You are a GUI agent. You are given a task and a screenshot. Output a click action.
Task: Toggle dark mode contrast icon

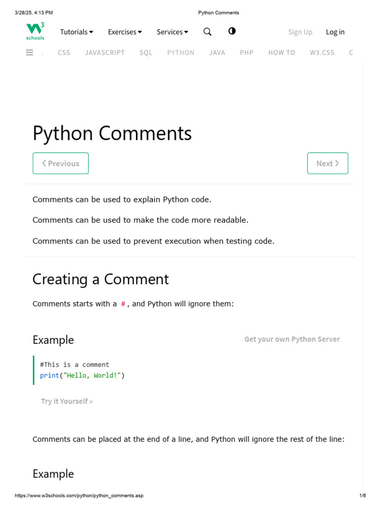pyautogui.click(x=232, y=31)
